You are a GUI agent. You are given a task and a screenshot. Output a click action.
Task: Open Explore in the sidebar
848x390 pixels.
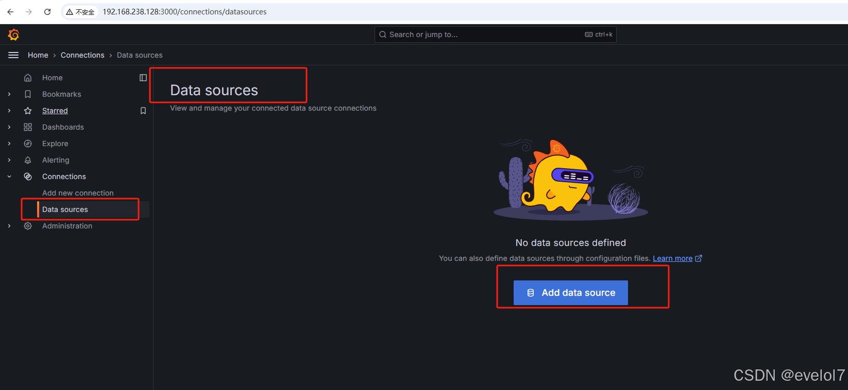coord(55,144)
